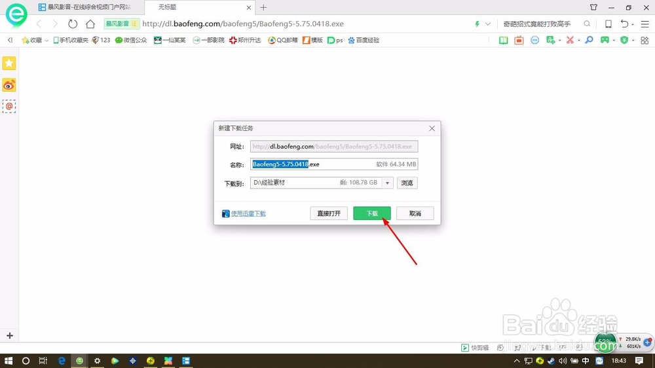Click the blue key password manager icon
This screenshot has width=655, height=368.
(x=589, y=40)
